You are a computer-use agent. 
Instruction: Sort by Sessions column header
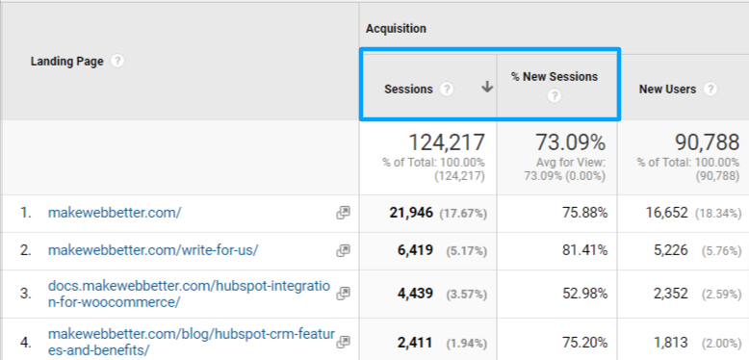(408, 90)
